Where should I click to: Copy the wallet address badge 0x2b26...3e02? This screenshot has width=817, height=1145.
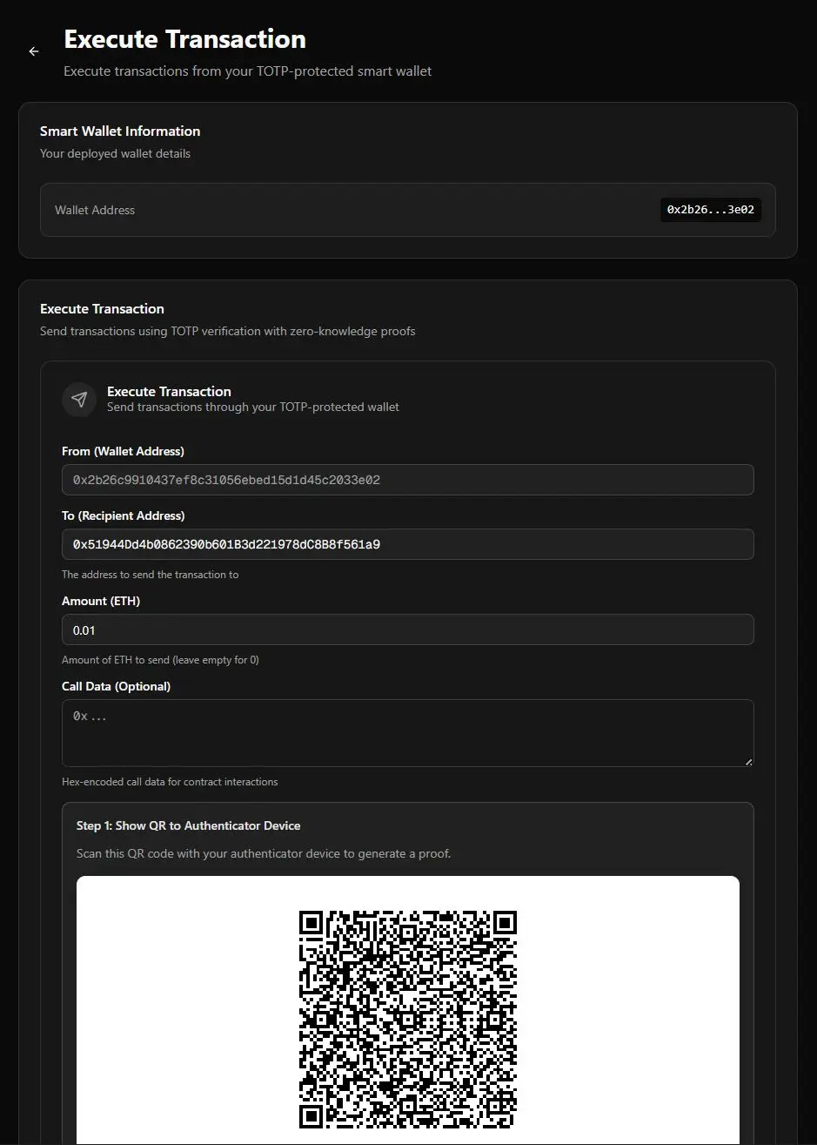point(710,209)
